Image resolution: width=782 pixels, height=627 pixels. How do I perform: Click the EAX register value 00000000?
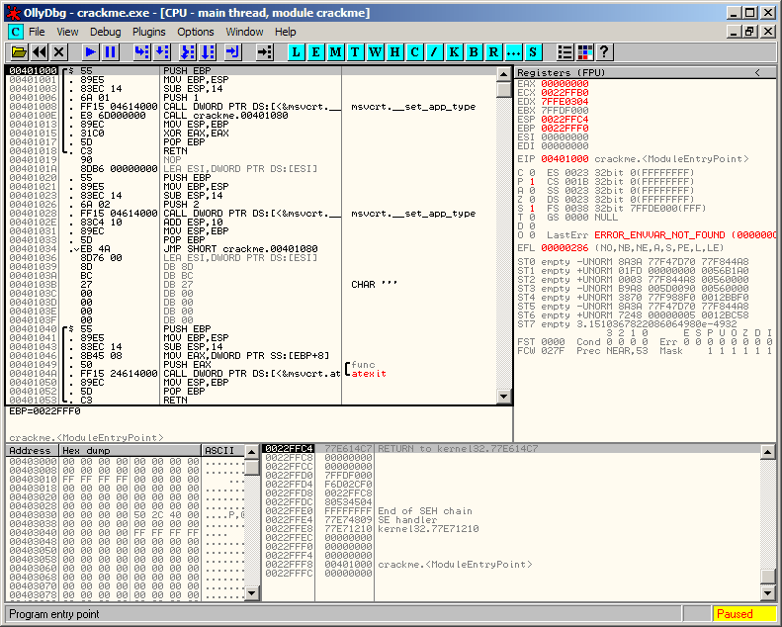point(565,84)
